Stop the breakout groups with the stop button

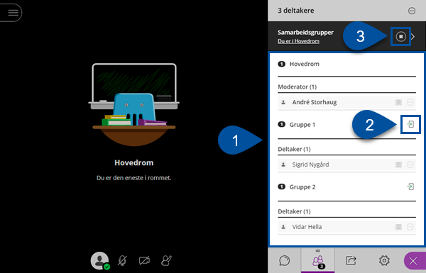(400, 36)
